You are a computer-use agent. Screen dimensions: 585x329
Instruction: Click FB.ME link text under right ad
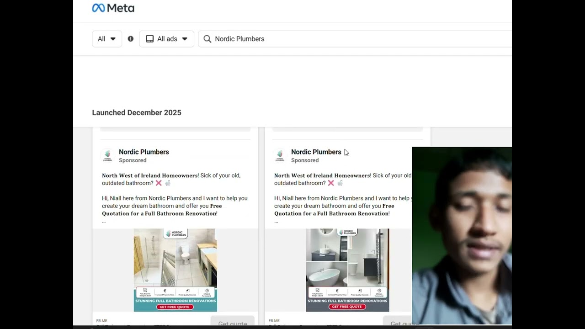coord(274,321)
